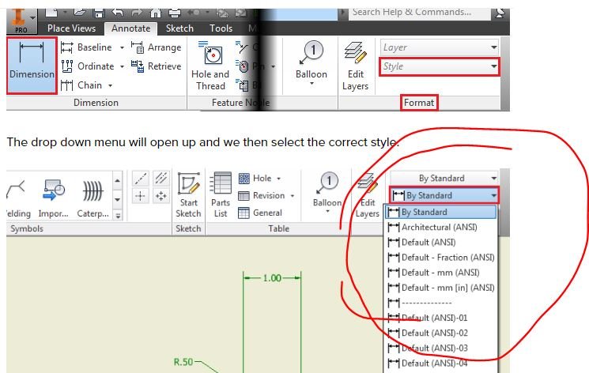Screen dimensions: 589x373
Task: Click the R.50 radius dimension text
Action: click(x=183, y=362)
